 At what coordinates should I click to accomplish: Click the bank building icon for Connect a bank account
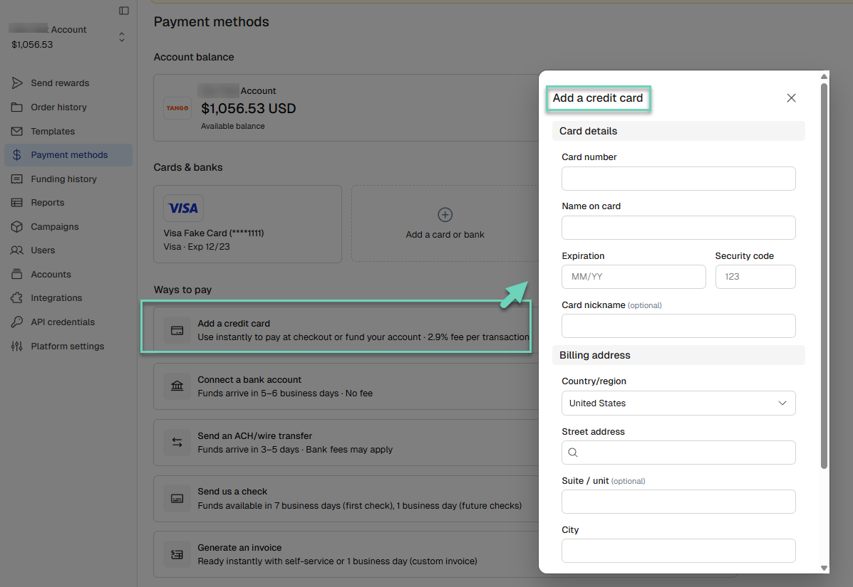177,386
